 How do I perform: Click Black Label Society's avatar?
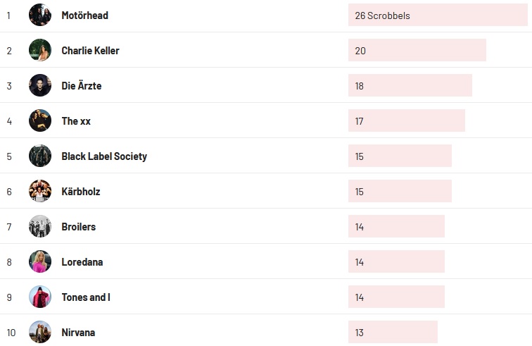click(x=40, y=156)
